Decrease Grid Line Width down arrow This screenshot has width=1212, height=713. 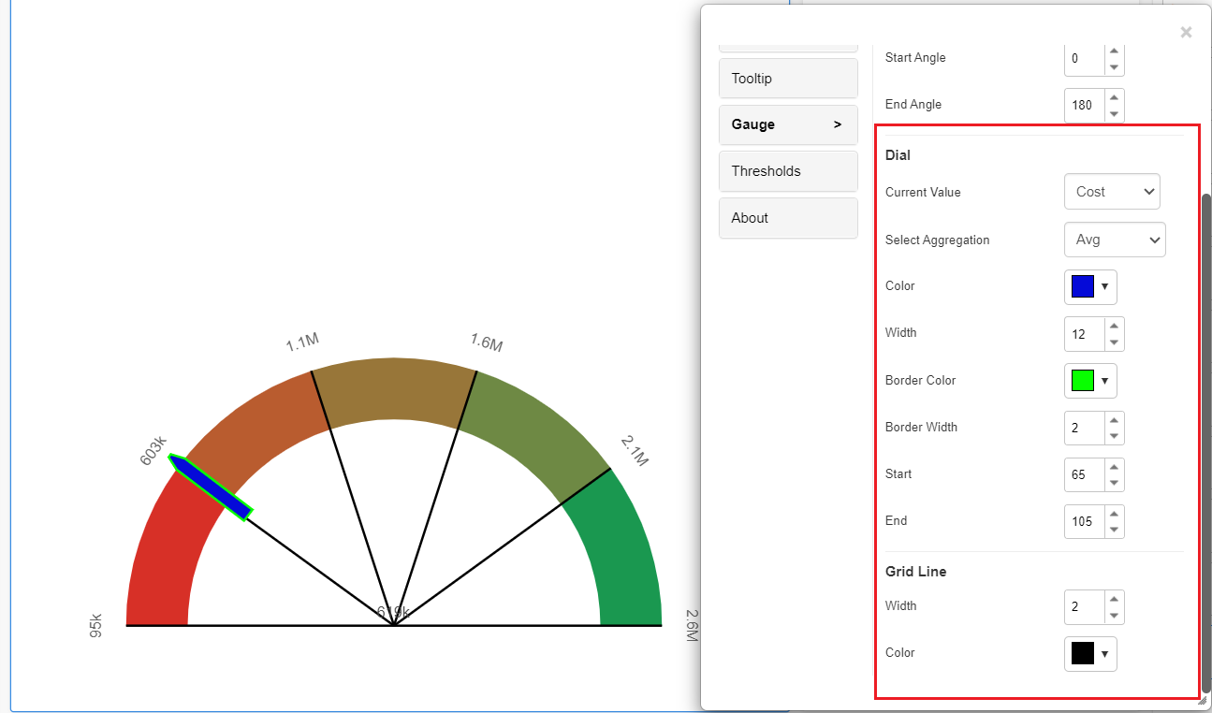[1114, 615]
